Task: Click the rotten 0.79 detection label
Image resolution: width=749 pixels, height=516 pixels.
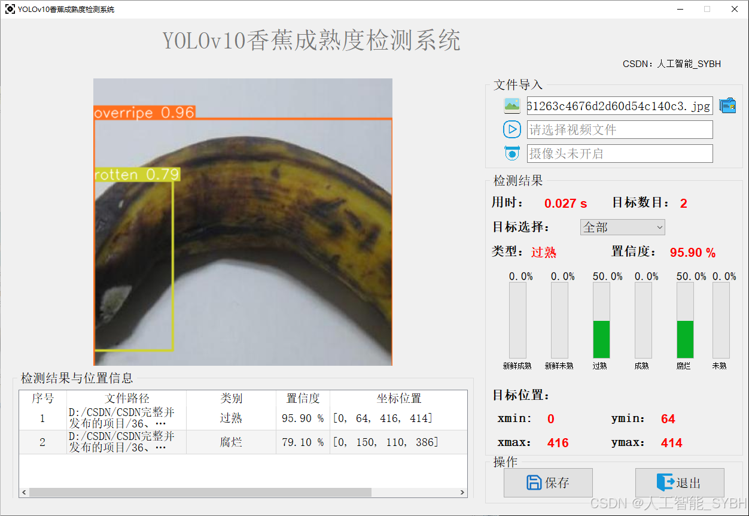Action: [137, 174]
